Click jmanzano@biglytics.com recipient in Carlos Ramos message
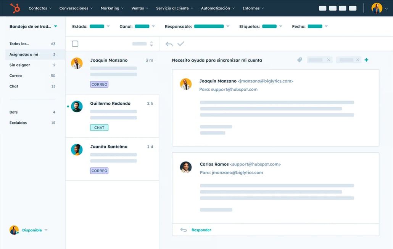The height and width of the screenshot is (249, 393). click(237, 173)
